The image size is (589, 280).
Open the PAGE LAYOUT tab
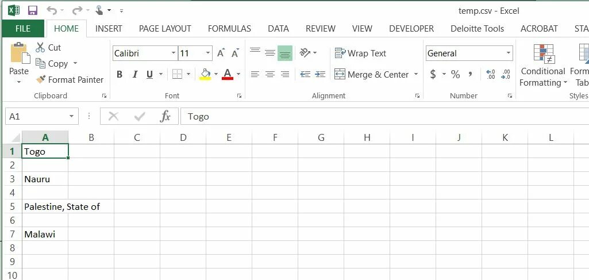165,29
